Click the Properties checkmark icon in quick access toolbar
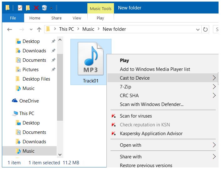Viewport: 222px width, 169px height. 20,8
